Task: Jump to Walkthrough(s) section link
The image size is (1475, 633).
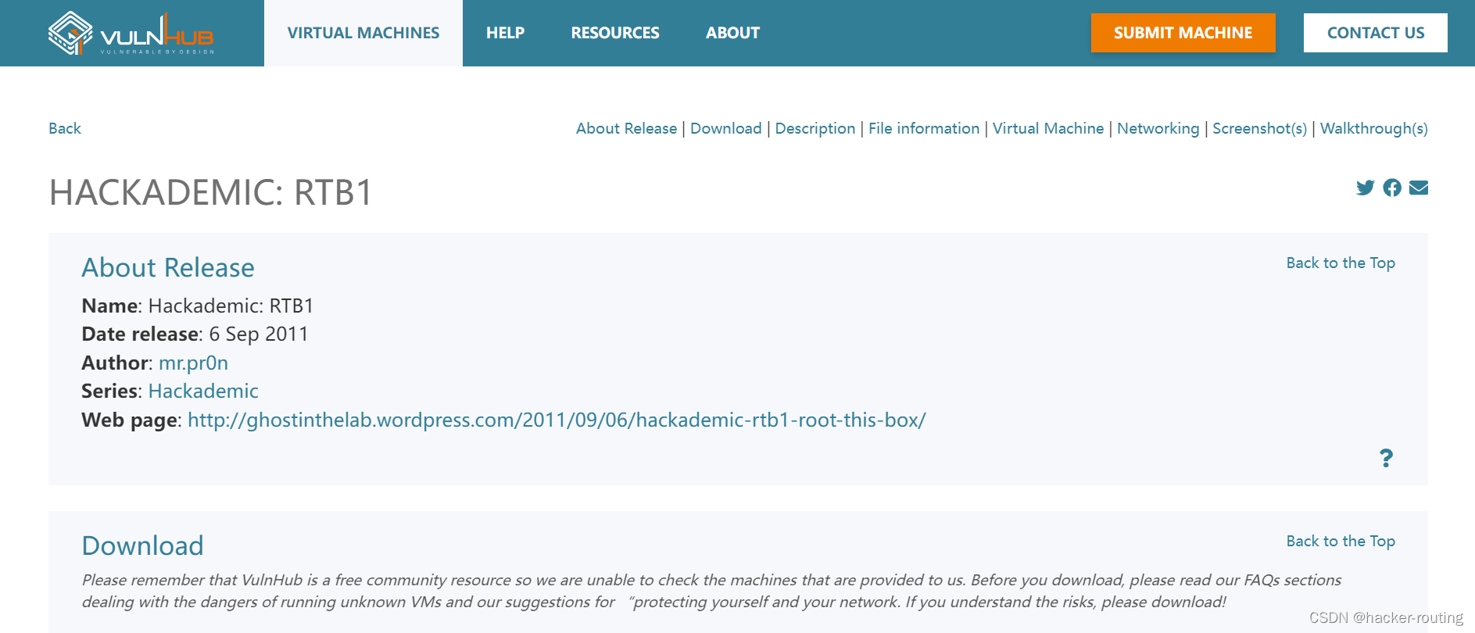Action: pos(1373,128)
